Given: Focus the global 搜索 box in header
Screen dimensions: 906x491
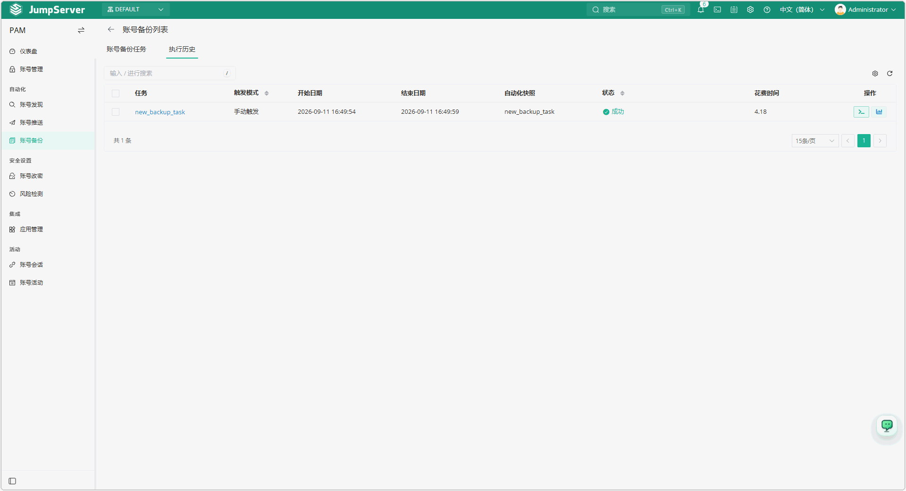Looking at the screenshot, I should [x=638, y=9].
